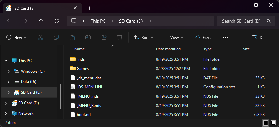Open the New dropdown menu
This screenshot has width=279, height=127.
point(16,38)
